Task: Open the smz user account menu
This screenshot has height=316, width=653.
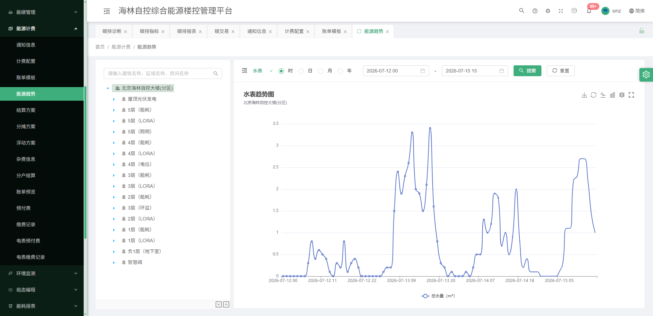Action: [611, 11]
